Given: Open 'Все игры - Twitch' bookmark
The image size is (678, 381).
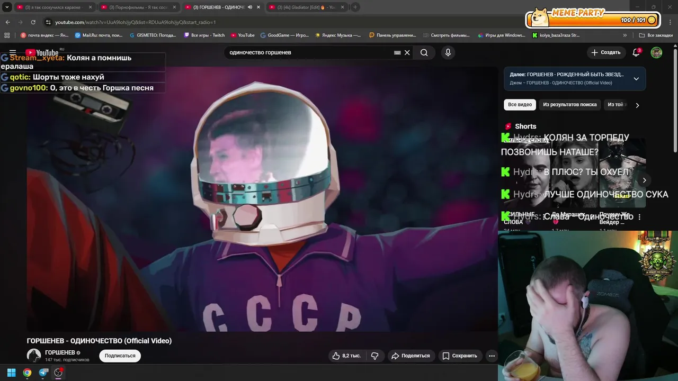Looking at the screenshot, I should click(204, 35).
